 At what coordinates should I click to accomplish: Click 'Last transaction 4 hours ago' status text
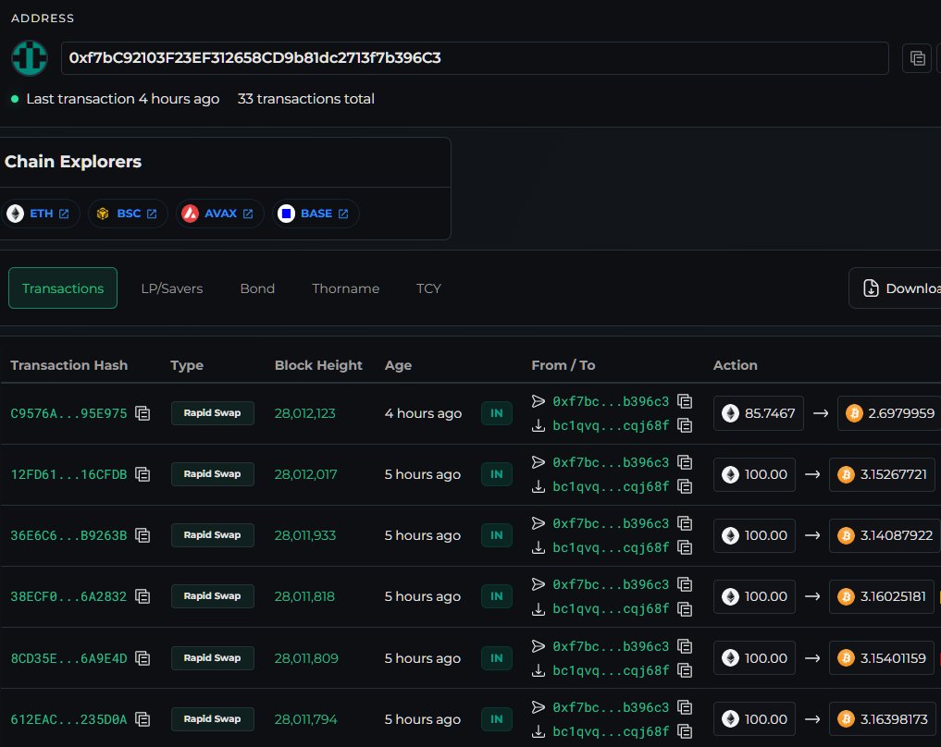pyautogui.click(x=122, y=99)
